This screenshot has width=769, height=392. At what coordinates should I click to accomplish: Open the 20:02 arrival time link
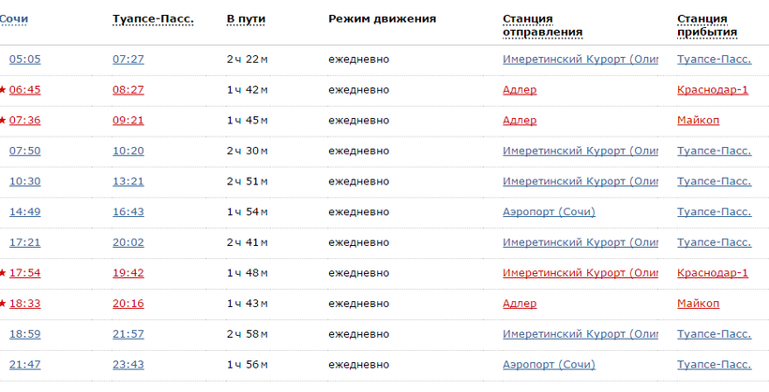coord(128,242)
